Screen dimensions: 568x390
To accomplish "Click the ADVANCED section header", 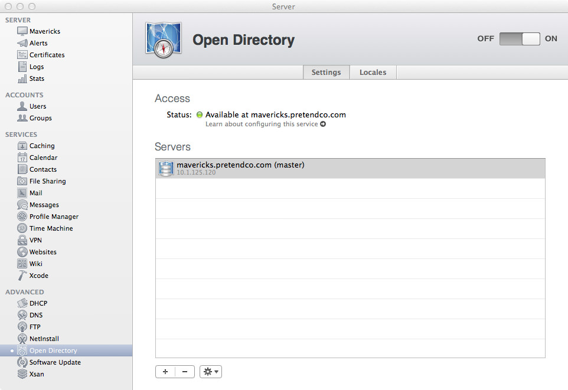I will 25,292.
